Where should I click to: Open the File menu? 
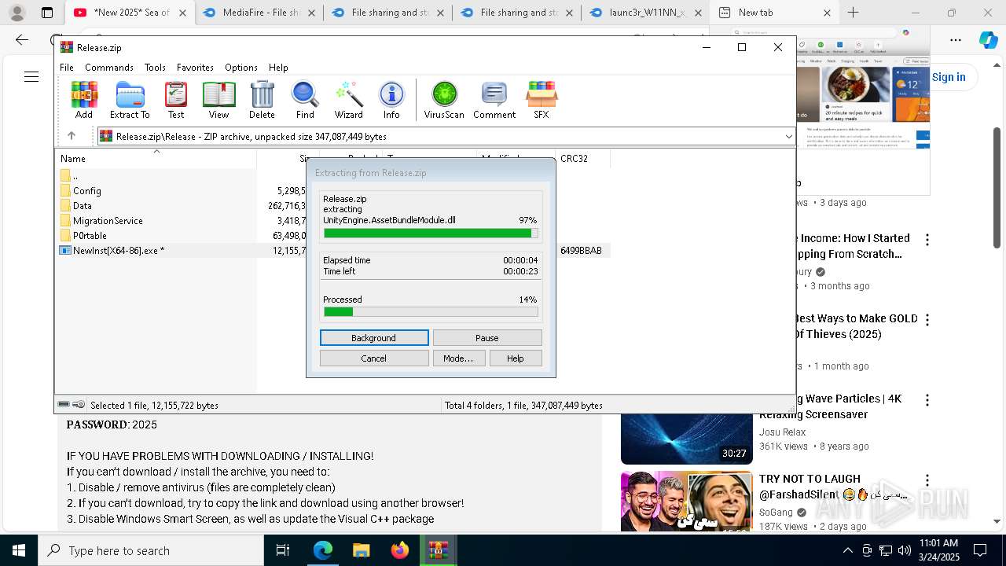tap(67, 68)
